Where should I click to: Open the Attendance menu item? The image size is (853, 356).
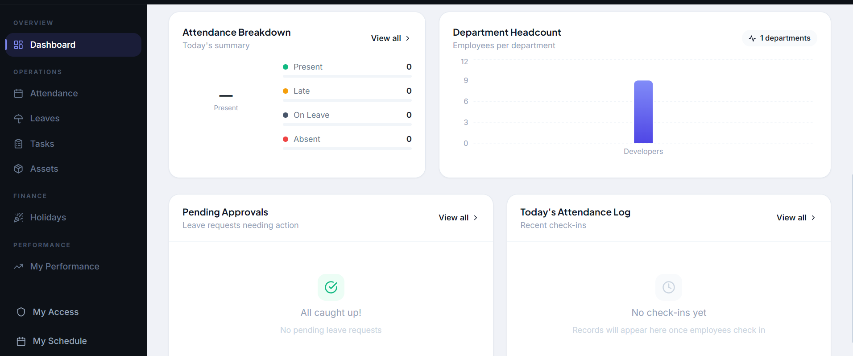(74, 94)
